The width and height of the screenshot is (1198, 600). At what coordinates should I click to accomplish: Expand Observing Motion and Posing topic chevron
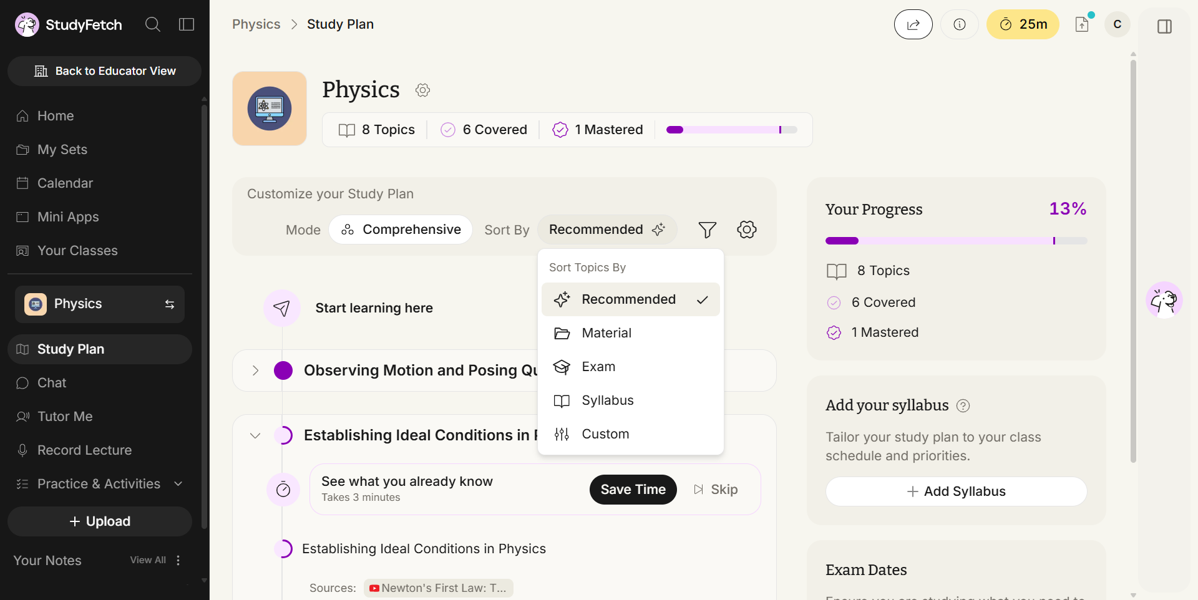pos(255,370)
